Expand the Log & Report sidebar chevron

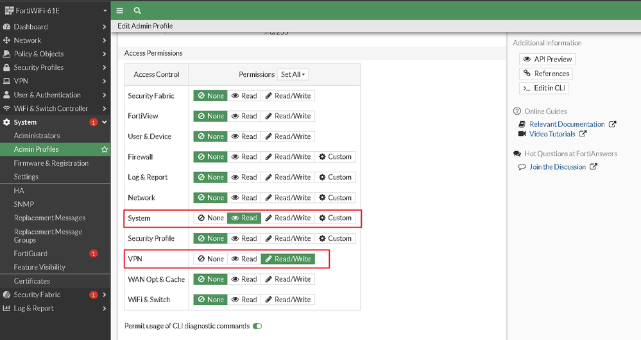105,308
